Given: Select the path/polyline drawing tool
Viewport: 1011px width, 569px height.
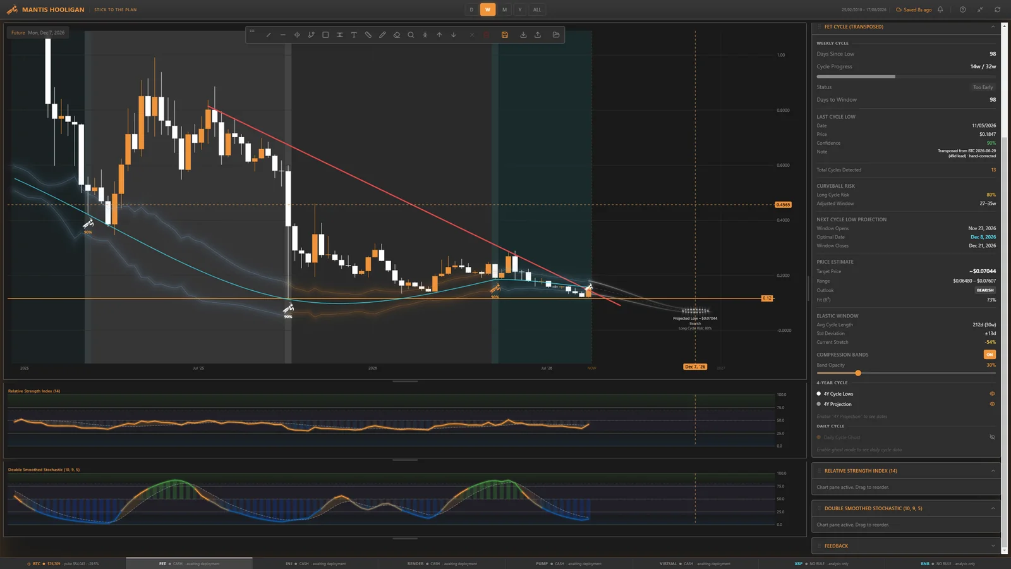Looking at the screenshot, I should [x=311, y=35].
